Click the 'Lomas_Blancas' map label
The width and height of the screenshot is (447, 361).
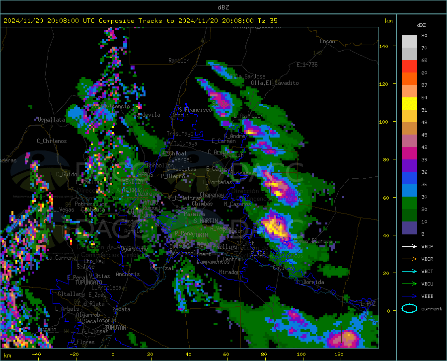click(x=313, y=241)
